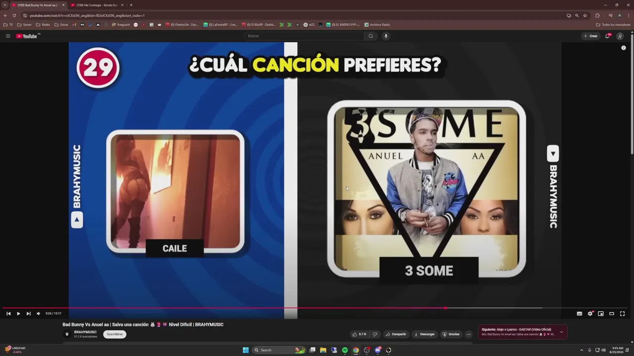Open the tab search dropdown arrow

[5, 5]
